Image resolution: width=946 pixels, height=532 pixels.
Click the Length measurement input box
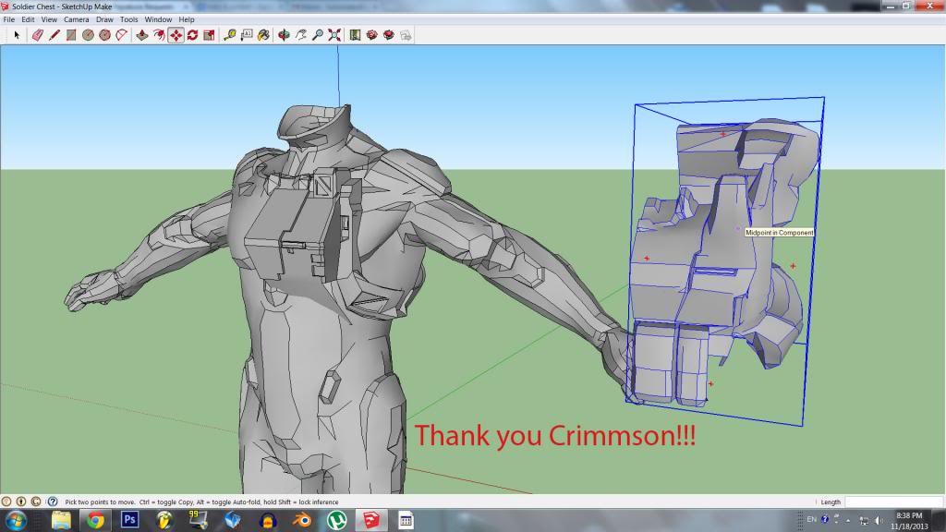click(x=893, y=502)
